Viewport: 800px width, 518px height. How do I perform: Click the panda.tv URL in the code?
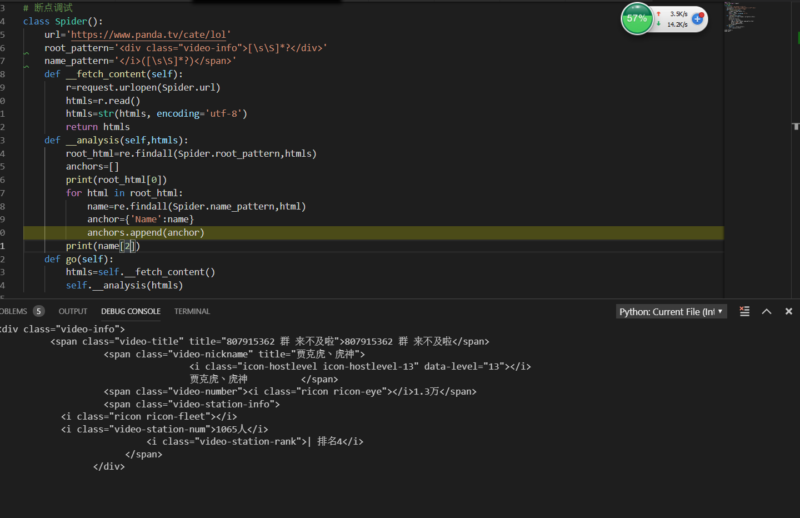point(148,34)
